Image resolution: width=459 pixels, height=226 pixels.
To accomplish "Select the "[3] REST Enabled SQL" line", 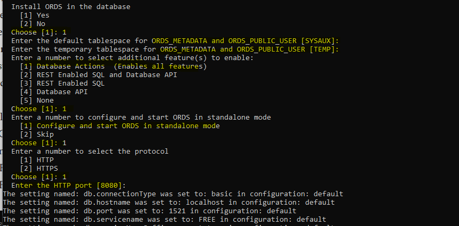I will click(x=62, y=83).
